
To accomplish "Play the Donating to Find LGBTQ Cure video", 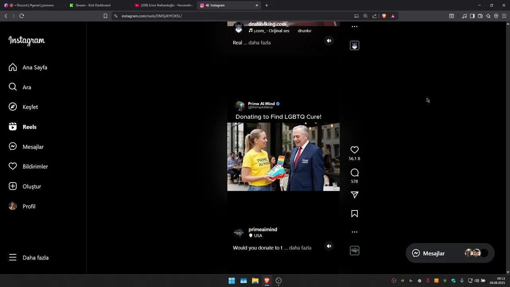I will click(x=283, y=157).
